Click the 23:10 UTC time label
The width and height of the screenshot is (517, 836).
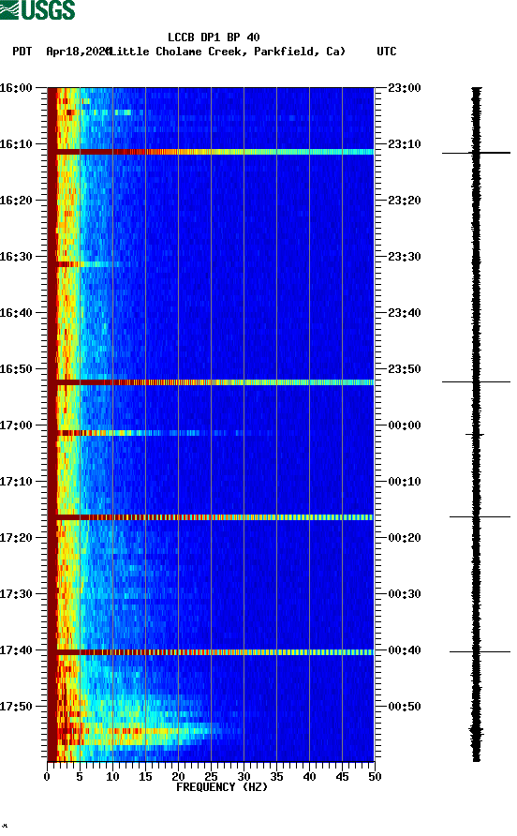[405, 144]
